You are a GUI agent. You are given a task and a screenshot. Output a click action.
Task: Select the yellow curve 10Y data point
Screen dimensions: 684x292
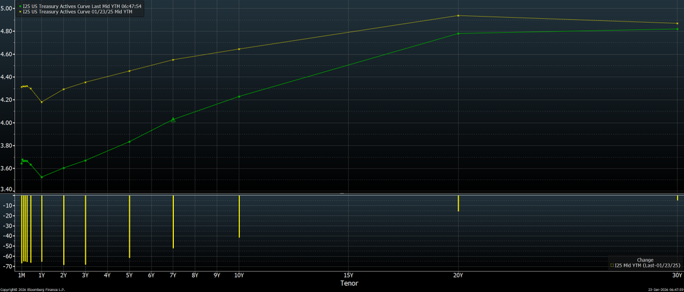coord(239,49)
